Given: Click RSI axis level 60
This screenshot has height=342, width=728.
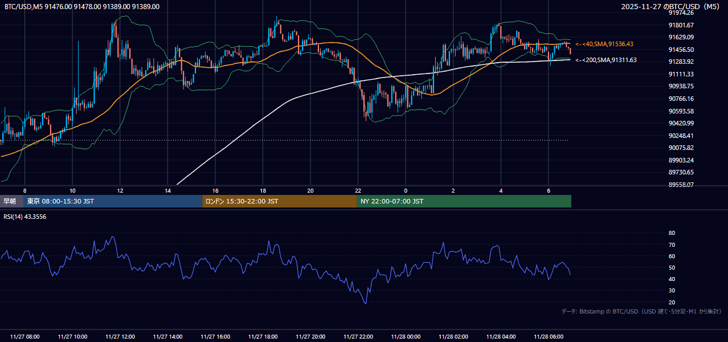Looking at the screenshot, I should [x=672, y=256].
